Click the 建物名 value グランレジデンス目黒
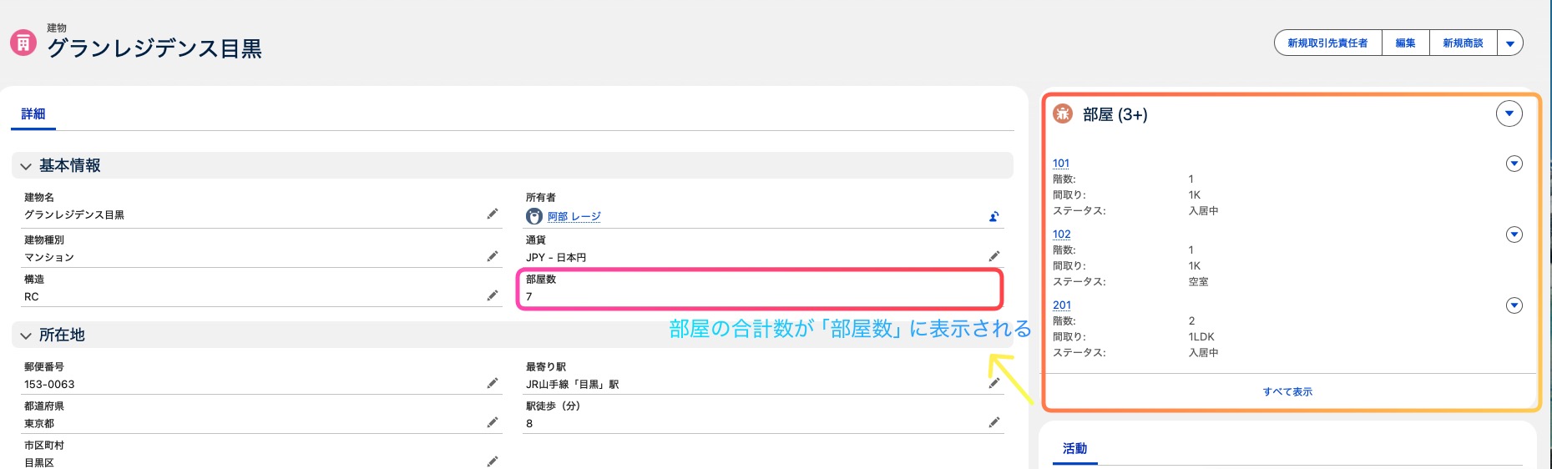The width and height of the screenshot is (1552, 469). (74, 214)
